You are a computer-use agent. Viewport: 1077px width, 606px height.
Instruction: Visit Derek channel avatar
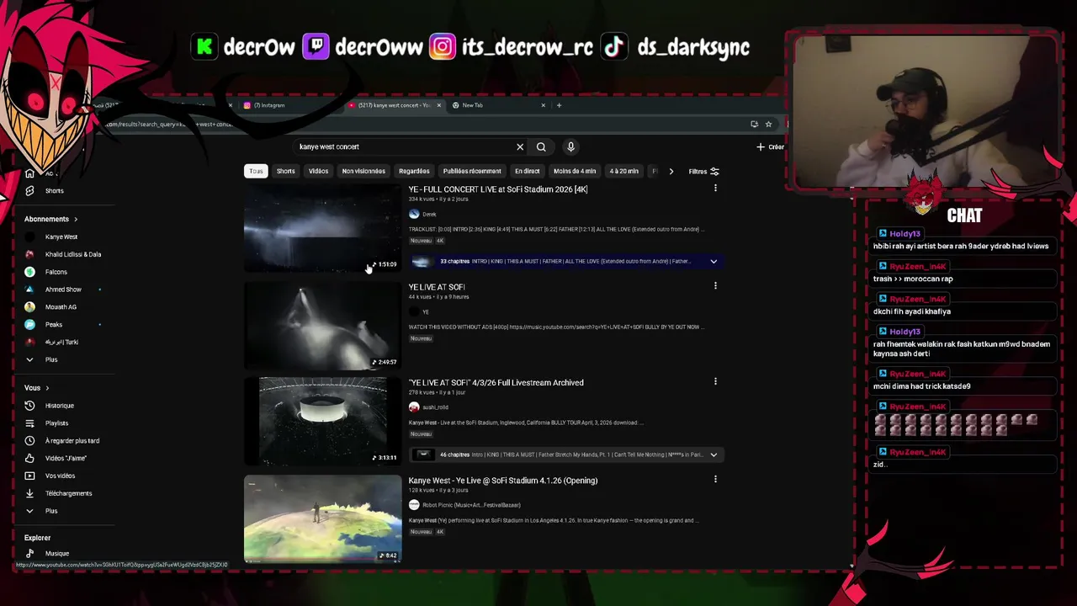pyautogui.click(x=414, y=214)
